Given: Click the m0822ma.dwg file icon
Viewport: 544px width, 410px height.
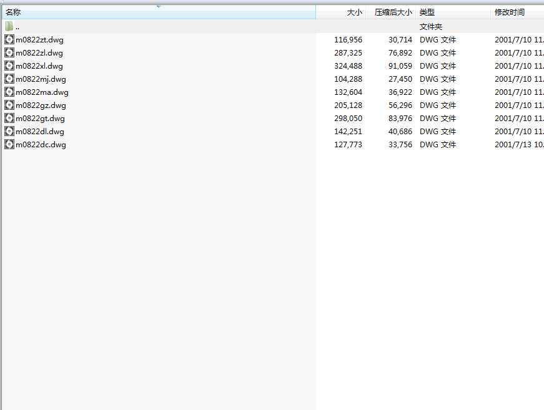Looking at the screenshot, I should (x=9, y=92).
